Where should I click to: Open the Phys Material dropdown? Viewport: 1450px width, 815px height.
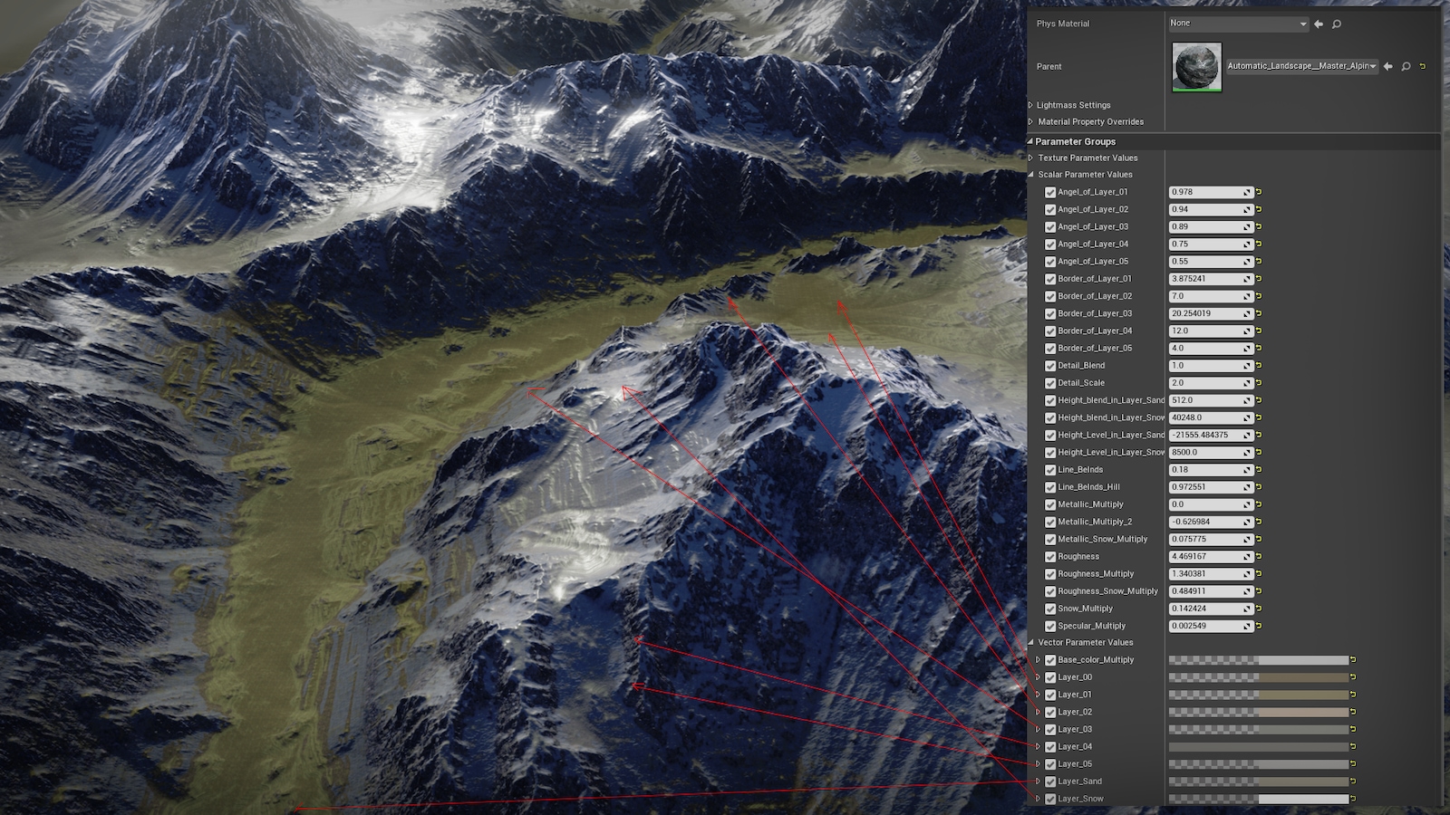tap(1238, 24)
